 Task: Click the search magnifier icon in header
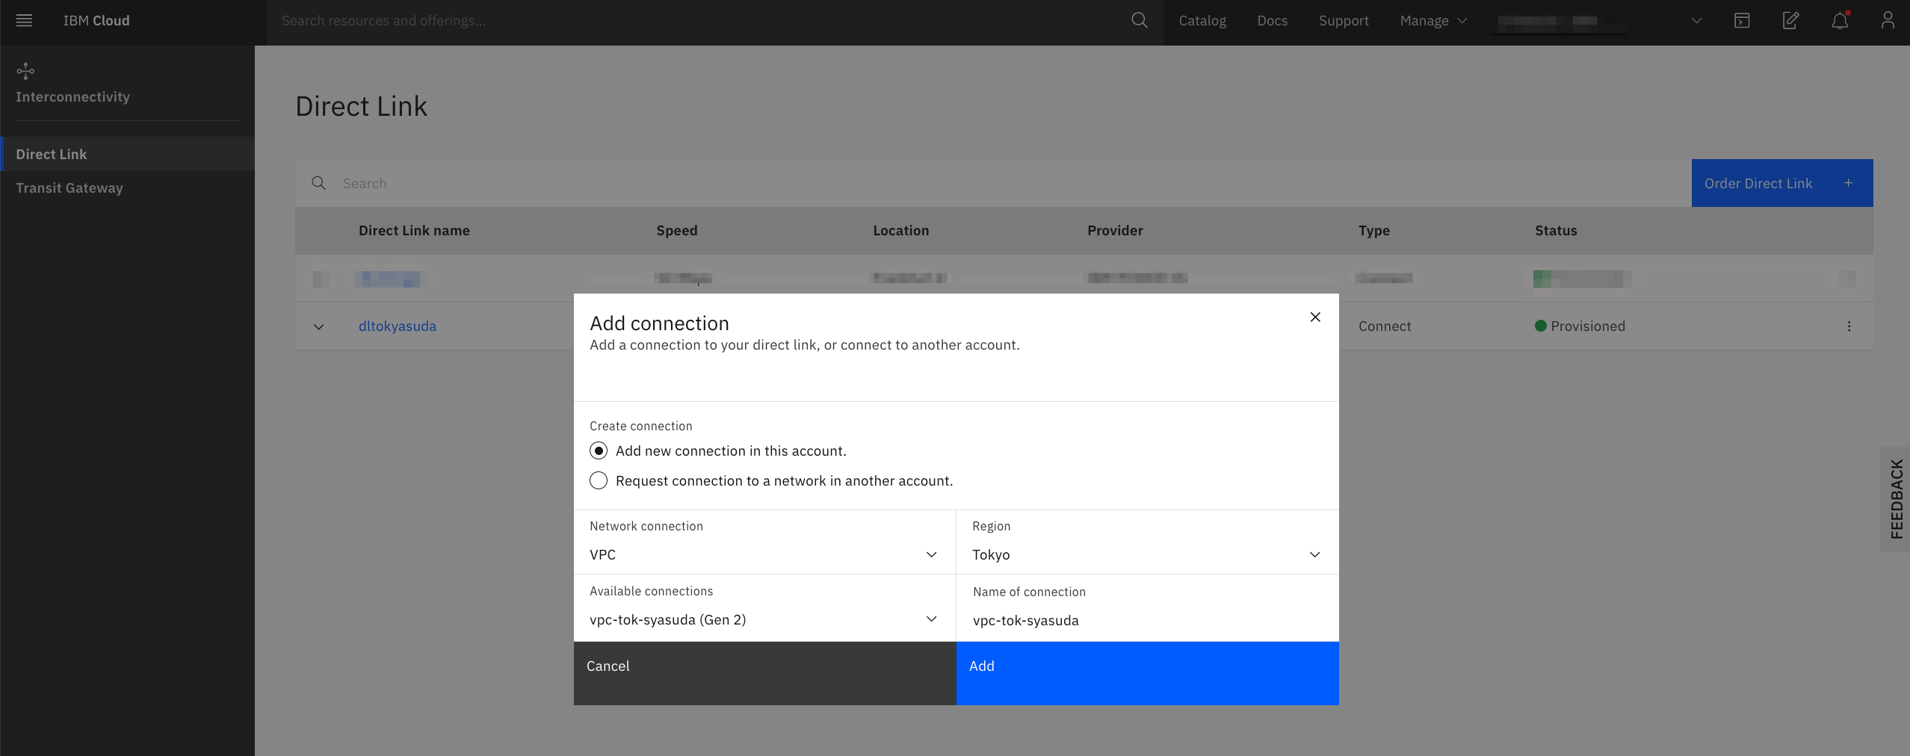(1139, 21)
